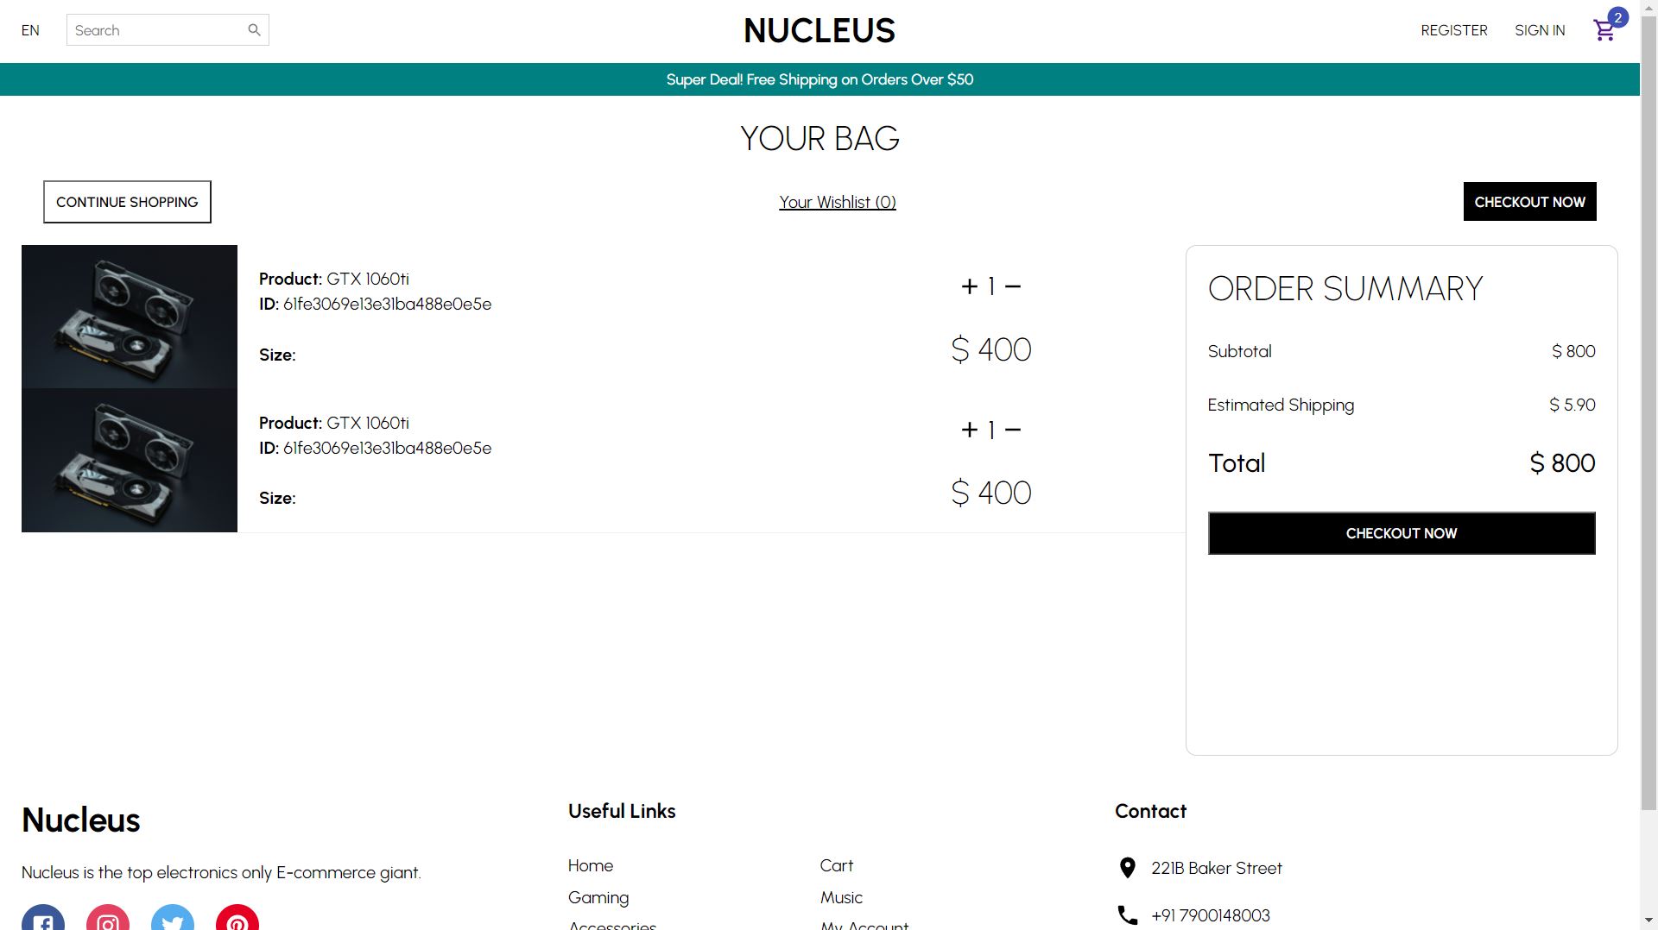1658x930 pixels.
Task: Click the phone icon beside the contact number
Action: (1127, 915)
